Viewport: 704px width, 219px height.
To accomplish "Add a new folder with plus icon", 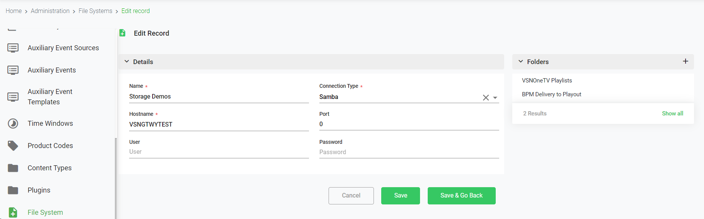I will point(685,61).
